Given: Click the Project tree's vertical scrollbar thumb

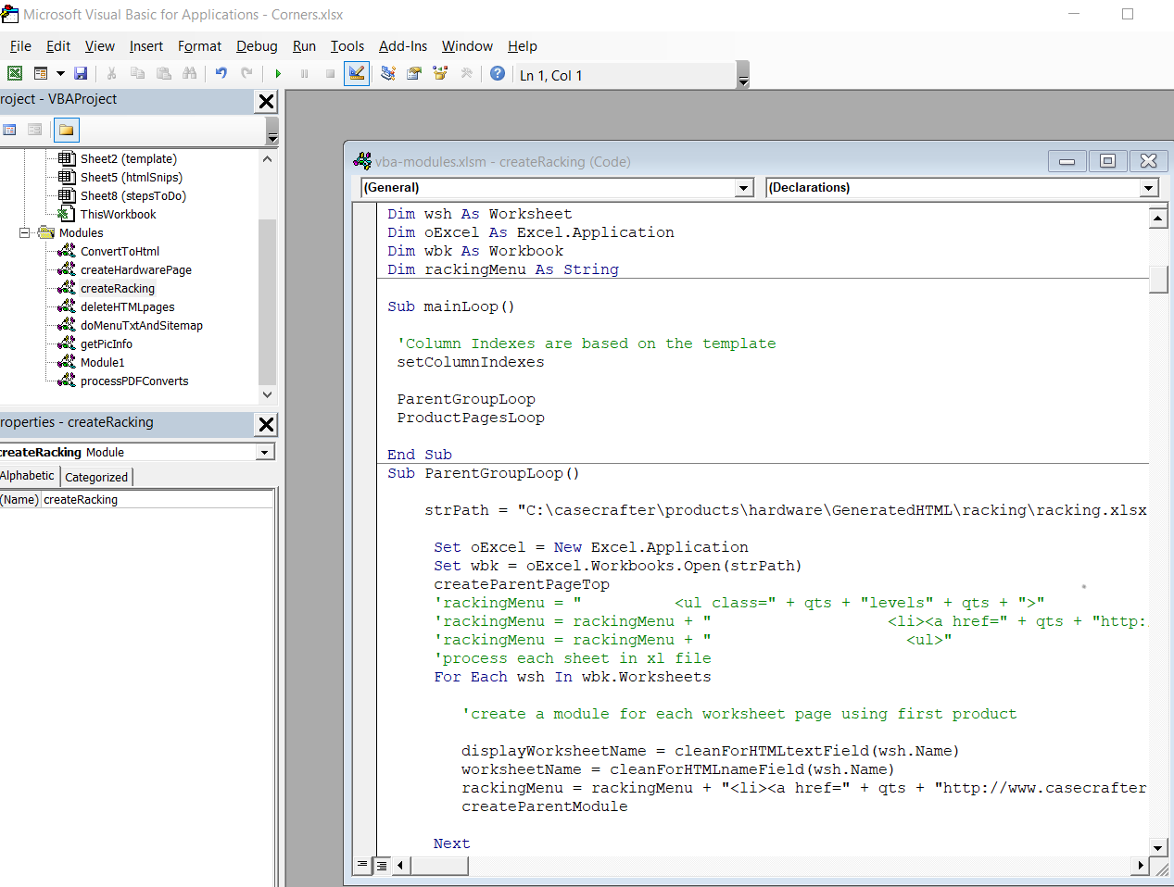Looking at the screenshot, I should click(x=267, y=301).
